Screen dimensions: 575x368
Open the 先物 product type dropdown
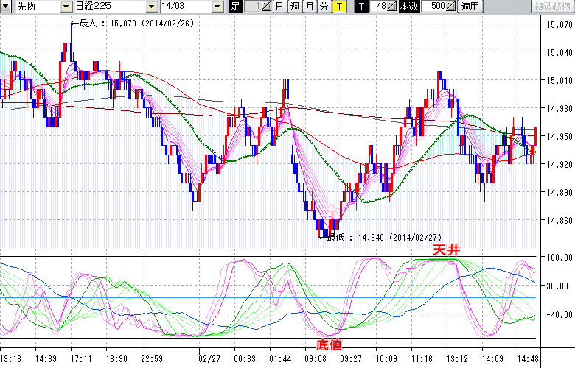pyautogui.click(x=67, y=7)
